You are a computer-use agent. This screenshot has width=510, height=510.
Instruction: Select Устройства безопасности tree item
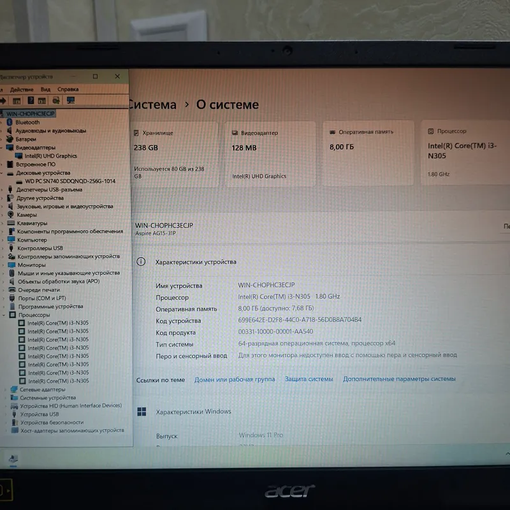click(52, 422)
